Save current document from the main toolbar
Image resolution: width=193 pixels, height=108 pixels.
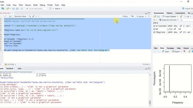pyautogui.click(x=13, y=9)
